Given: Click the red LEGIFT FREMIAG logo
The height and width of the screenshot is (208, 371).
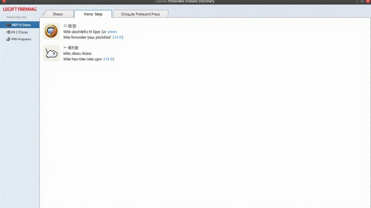Looking at the screenshot, I should (x=19, y=9).
